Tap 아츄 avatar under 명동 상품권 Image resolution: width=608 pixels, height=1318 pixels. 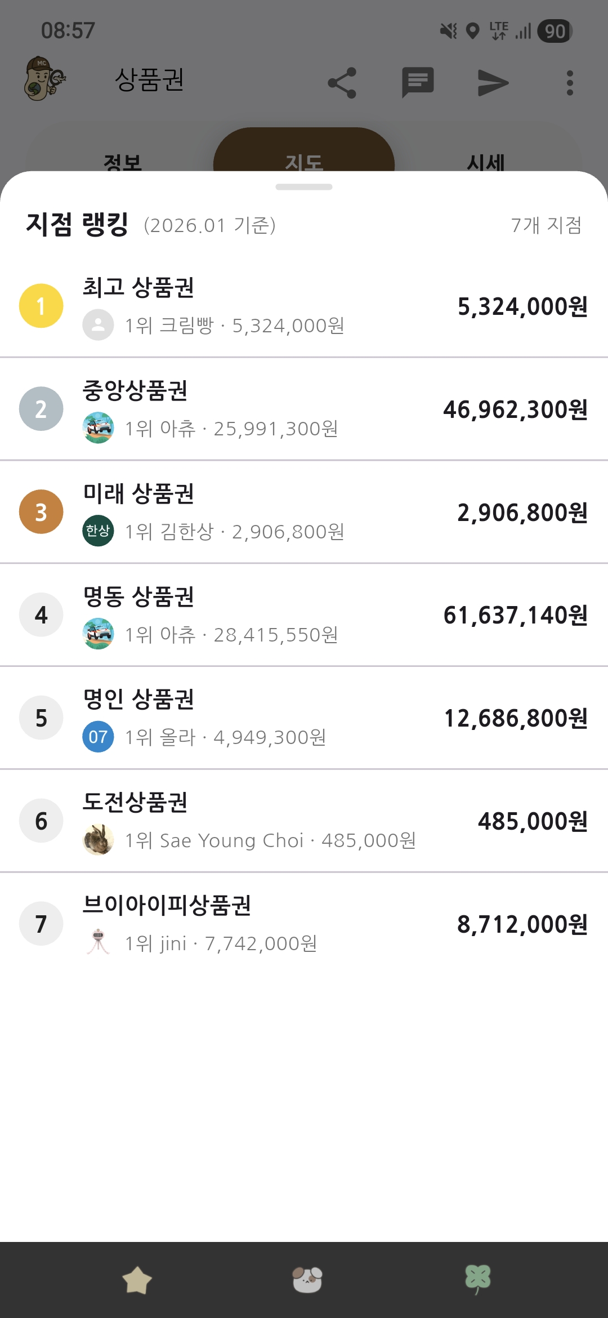pyautogui.click(x=98, y=634)
